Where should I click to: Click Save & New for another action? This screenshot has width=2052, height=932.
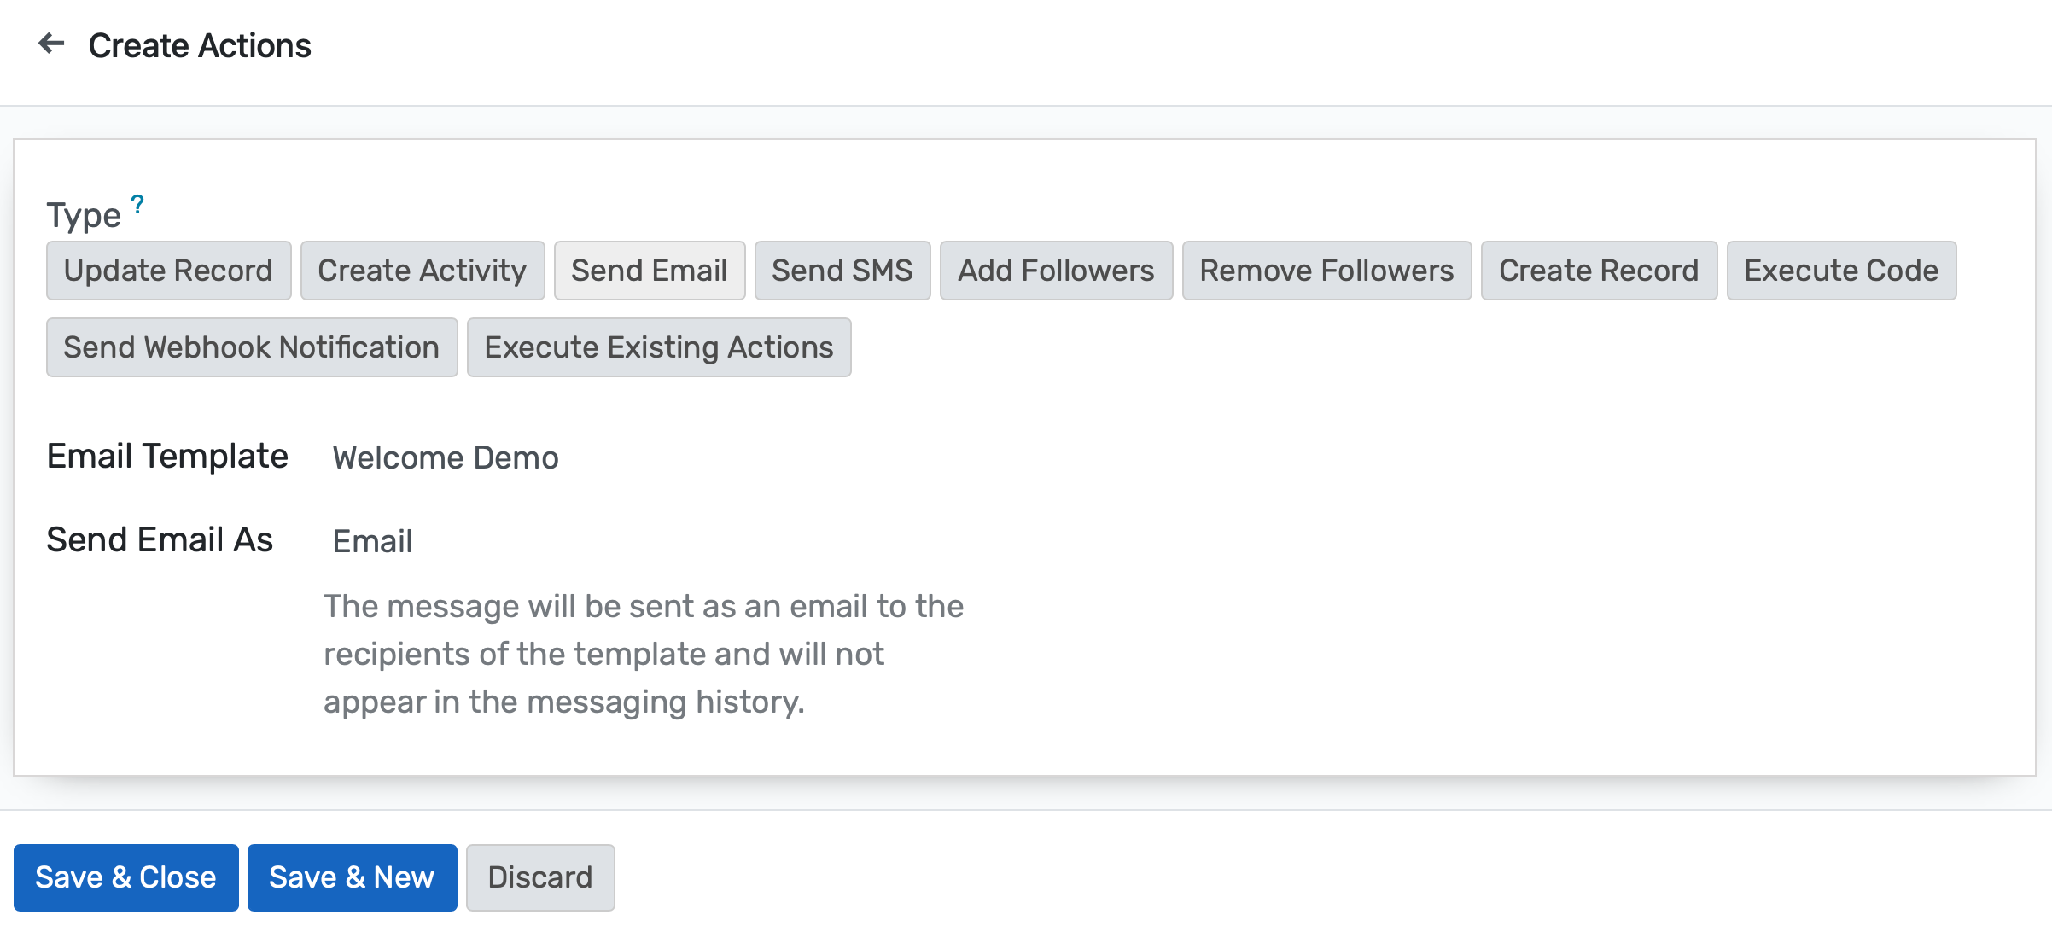tap(352, 877)
